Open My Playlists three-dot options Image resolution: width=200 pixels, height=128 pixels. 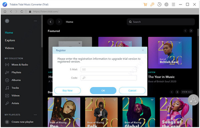point(35,115)
